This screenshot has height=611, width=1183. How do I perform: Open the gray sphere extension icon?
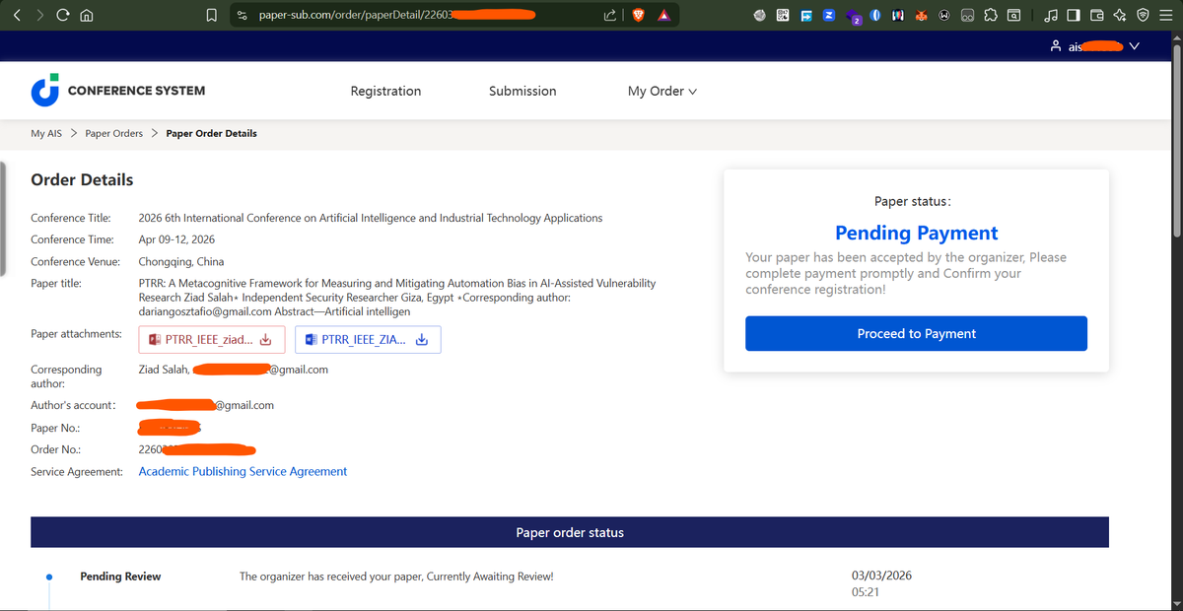761,15
